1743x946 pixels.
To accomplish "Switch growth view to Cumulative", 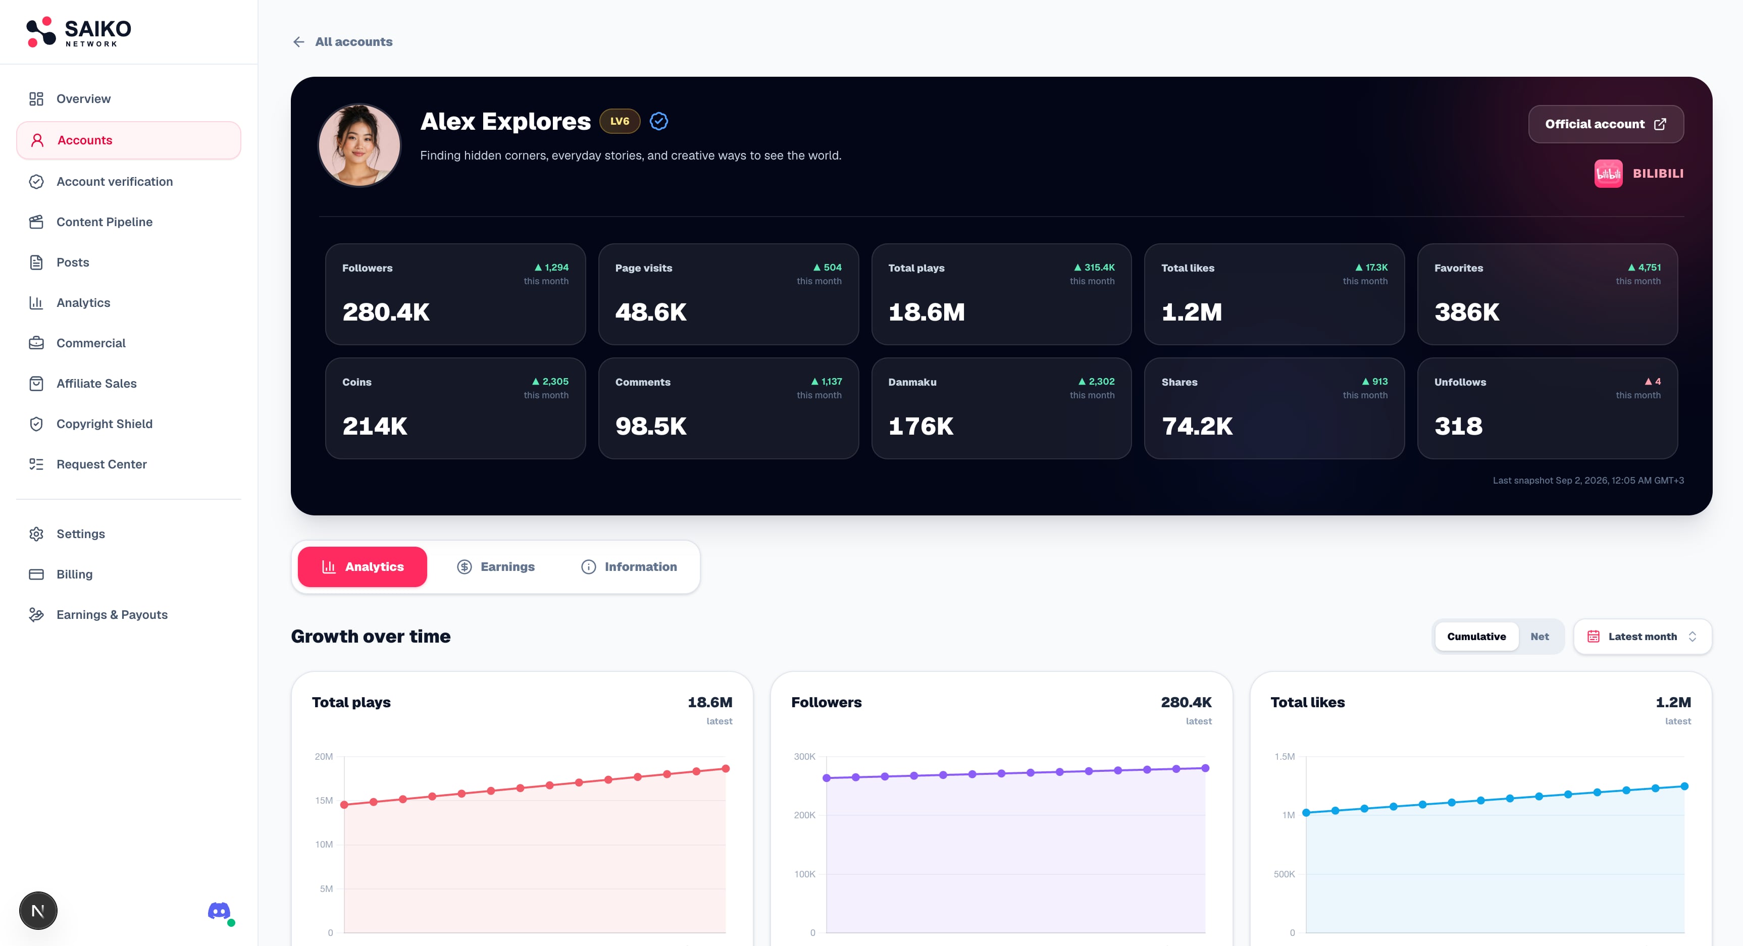I will click(x=1476, y=637).
